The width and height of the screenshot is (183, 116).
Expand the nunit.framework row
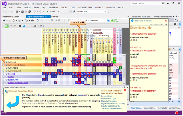3,71
